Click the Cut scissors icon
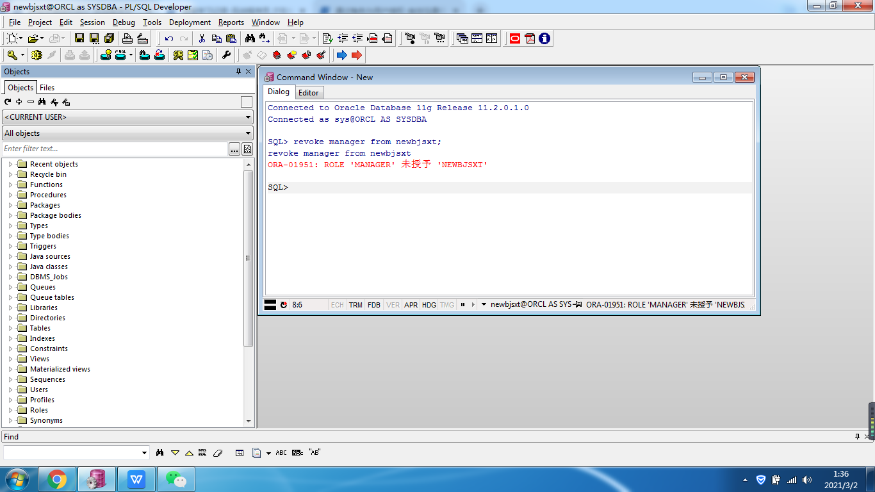The image size is (875, 492). point(202,38)
